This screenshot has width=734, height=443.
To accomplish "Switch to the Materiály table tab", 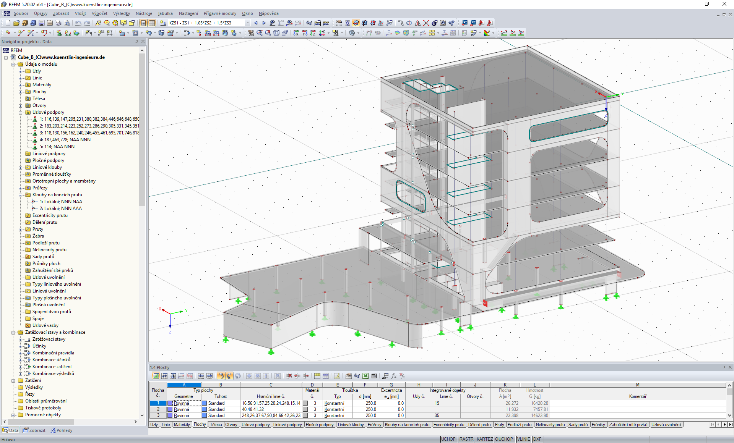I will pos(182,424).
